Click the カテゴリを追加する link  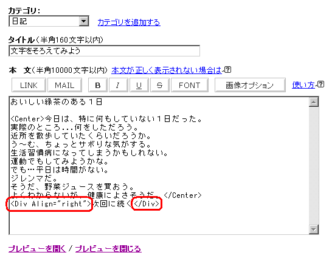pos(129,22)
